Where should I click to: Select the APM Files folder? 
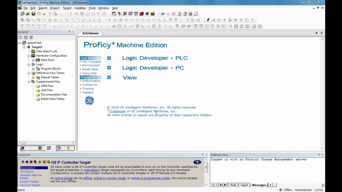(47, 86)
